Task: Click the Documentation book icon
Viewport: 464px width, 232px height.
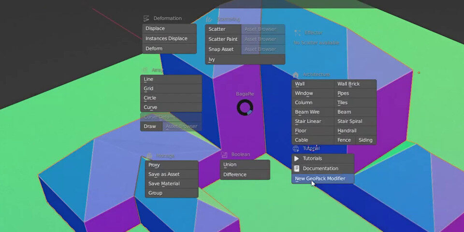Action: (297, 169)
